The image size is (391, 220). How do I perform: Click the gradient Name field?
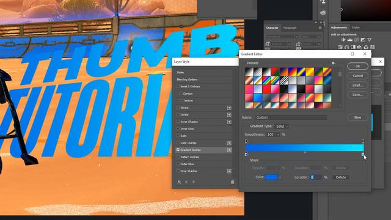coord(291,117)
